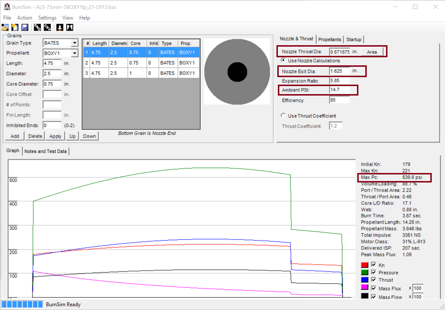
Task: Open the Help menu
Action: point(85,18)
